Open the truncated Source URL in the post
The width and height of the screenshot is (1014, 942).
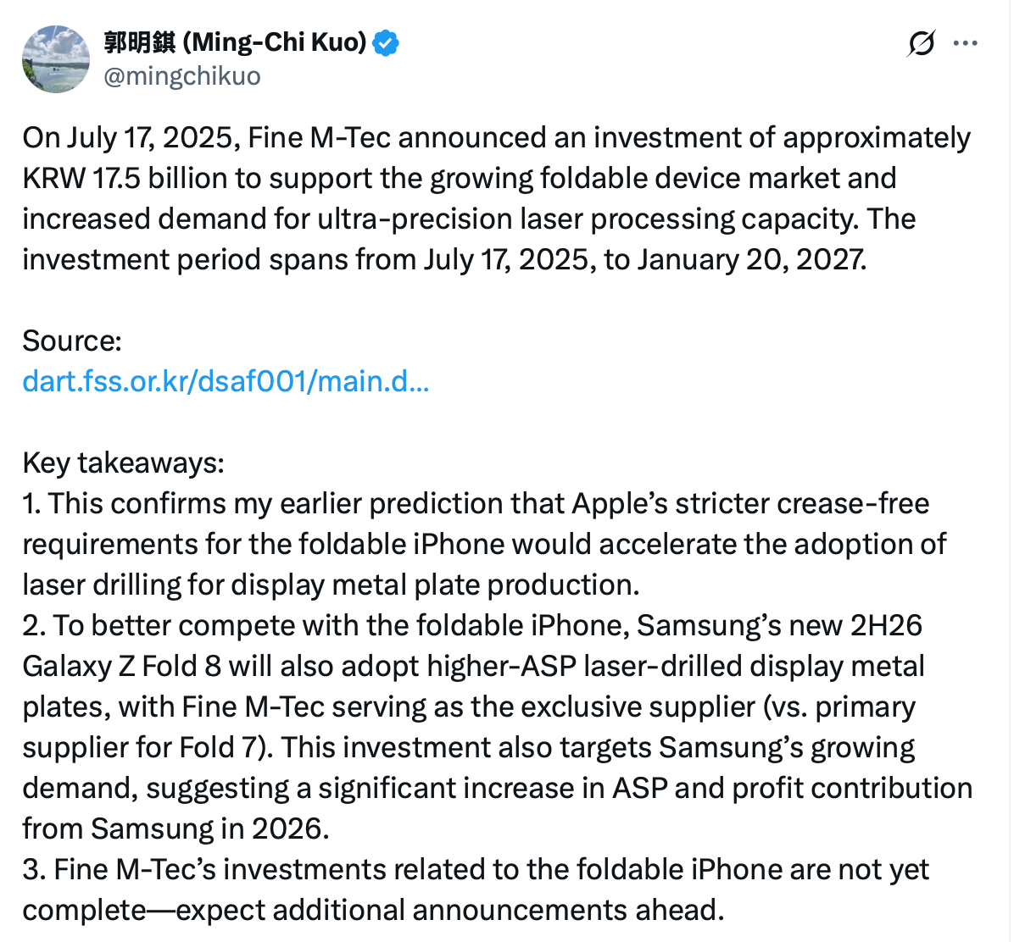(x=226, y=381)
